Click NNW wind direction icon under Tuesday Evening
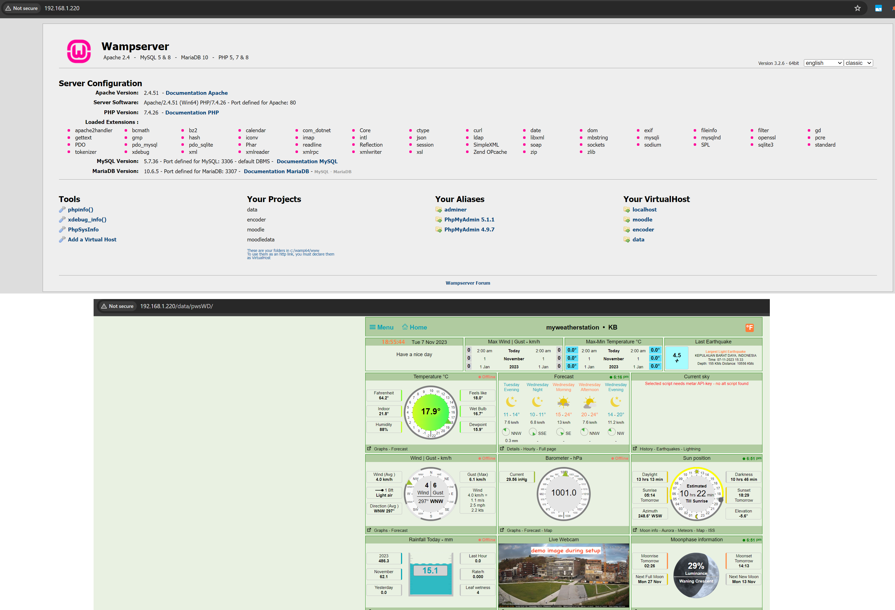The image size is (895, 610). (506, 432)
